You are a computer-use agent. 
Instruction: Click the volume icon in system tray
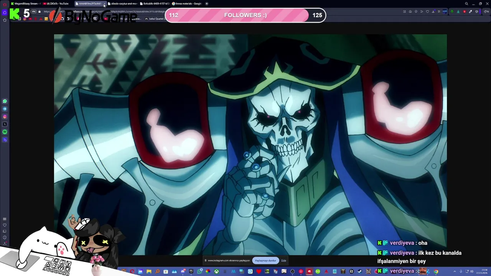[x=471, y=271]
